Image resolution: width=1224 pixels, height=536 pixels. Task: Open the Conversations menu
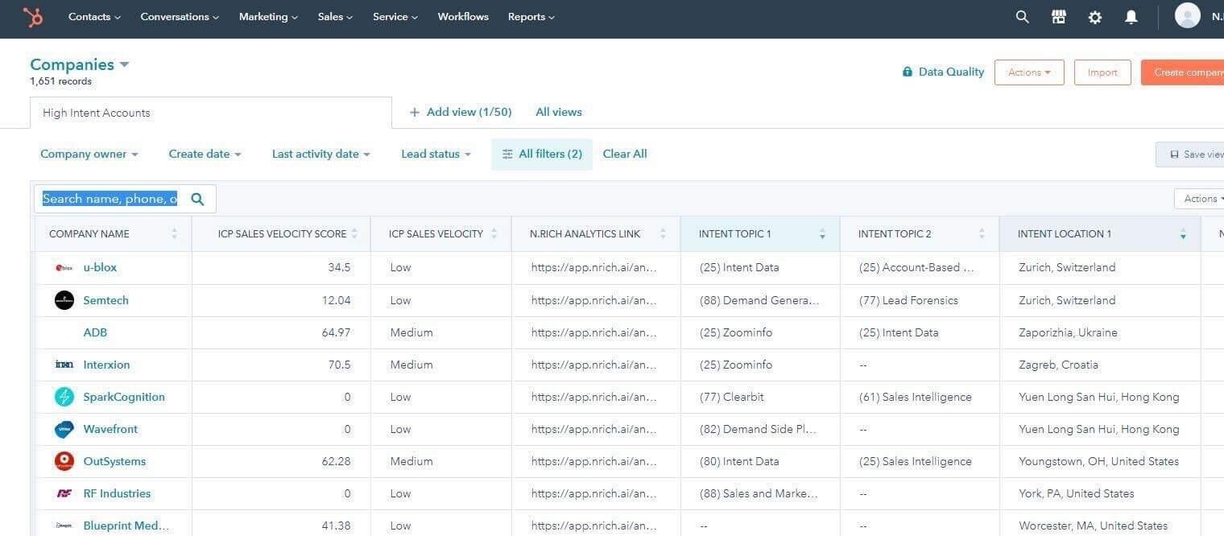pyautogui.click(x=180, y=17)
